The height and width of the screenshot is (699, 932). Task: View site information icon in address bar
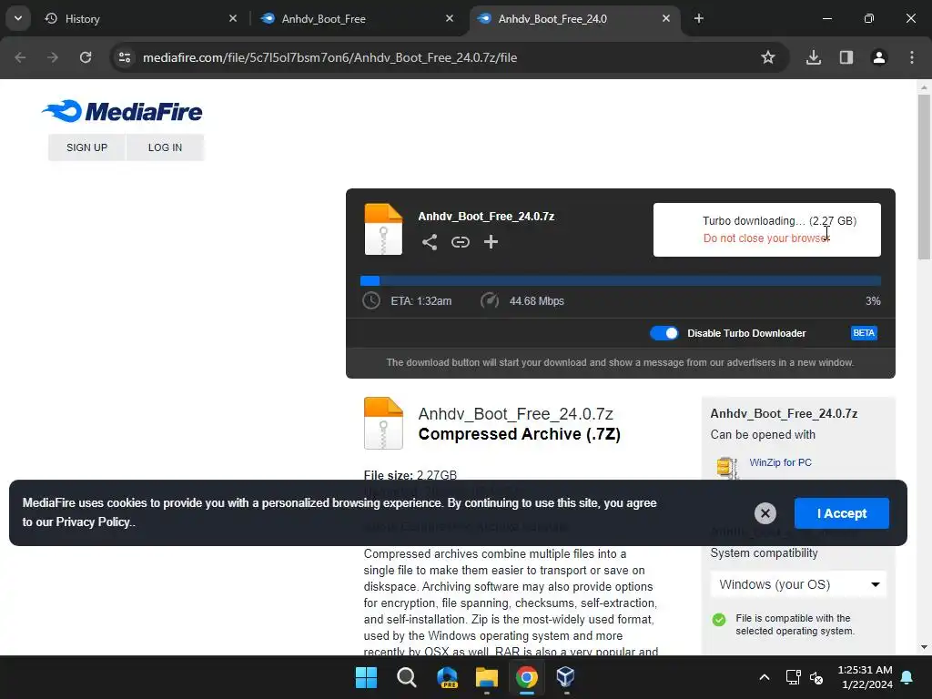124,57
